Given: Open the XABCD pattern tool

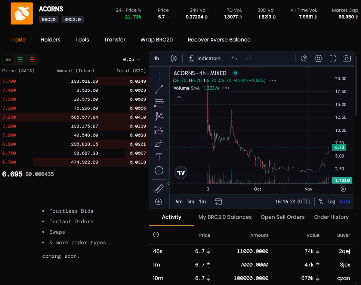Looking at the screenshot, I should point(159,116).
